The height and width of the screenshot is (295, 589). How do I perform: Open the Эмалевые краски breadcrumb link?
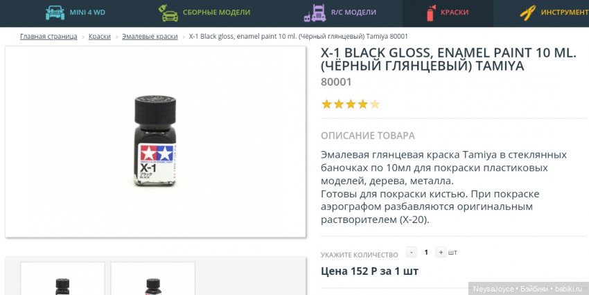pyautogui.click(x=150, y=37)
